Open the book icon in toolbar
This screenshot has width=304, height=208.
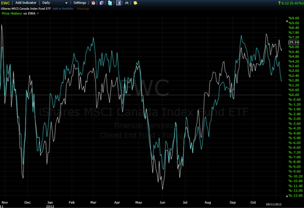(102, 3)
